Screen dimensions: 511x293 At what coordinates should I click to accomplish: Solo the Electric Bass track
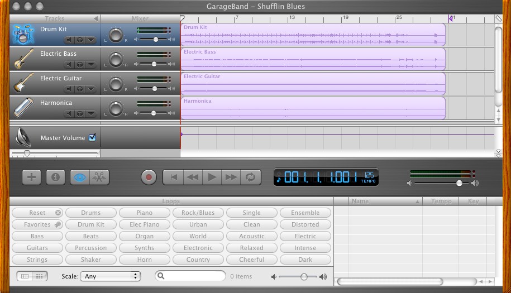pyautogui.click(x=80, y=65)
